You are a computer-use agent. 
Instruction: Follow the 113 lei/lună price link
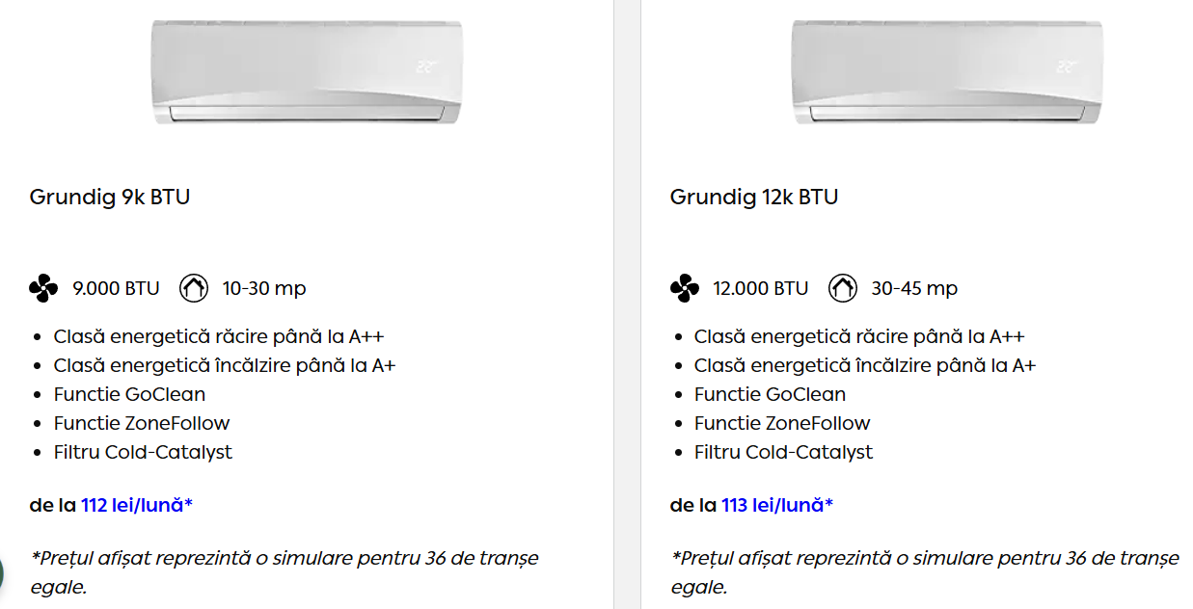(777, 505)
